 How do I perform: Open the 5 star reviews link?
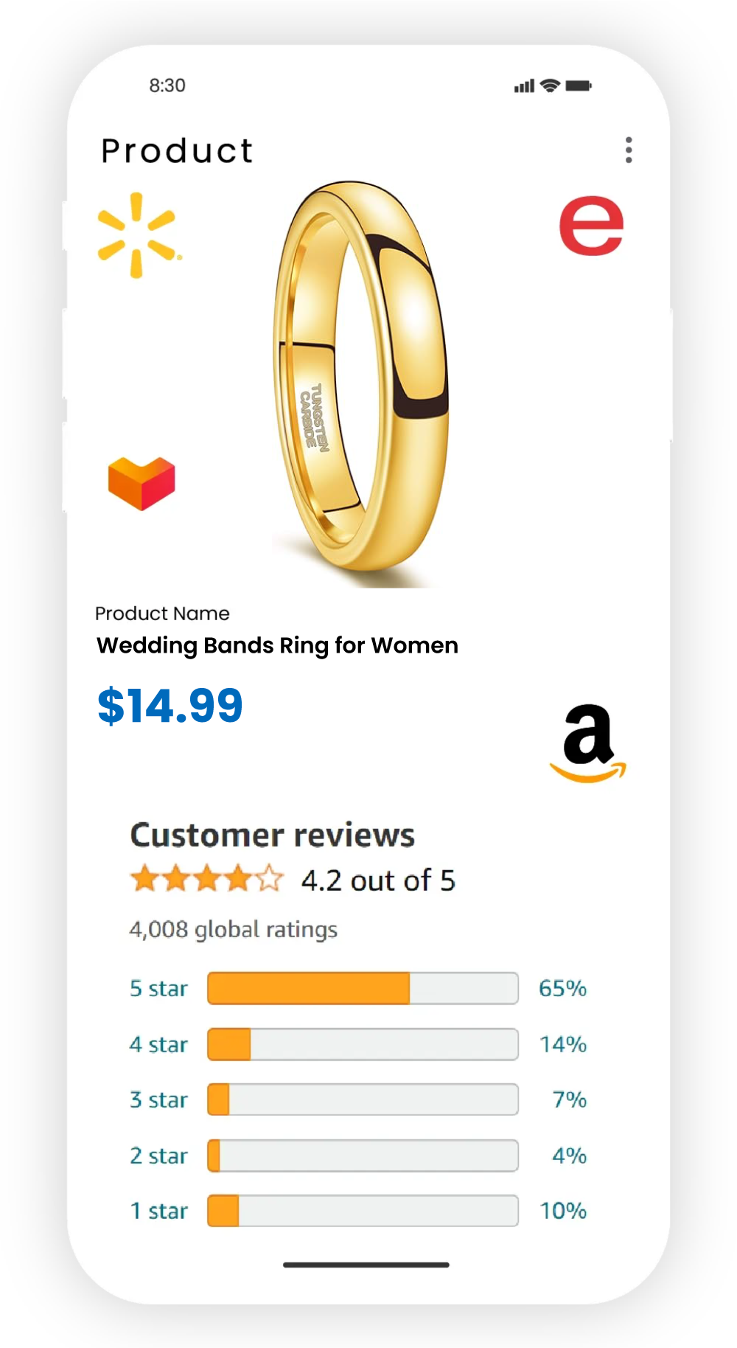tap(158, 988)
